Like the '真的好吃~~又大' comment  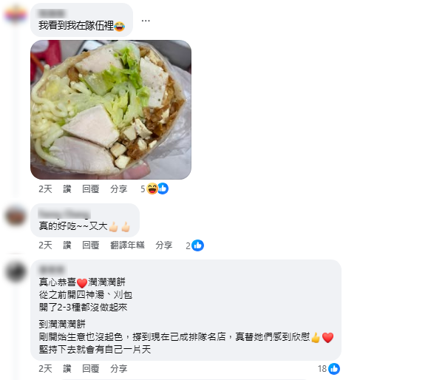click(67, 245)
